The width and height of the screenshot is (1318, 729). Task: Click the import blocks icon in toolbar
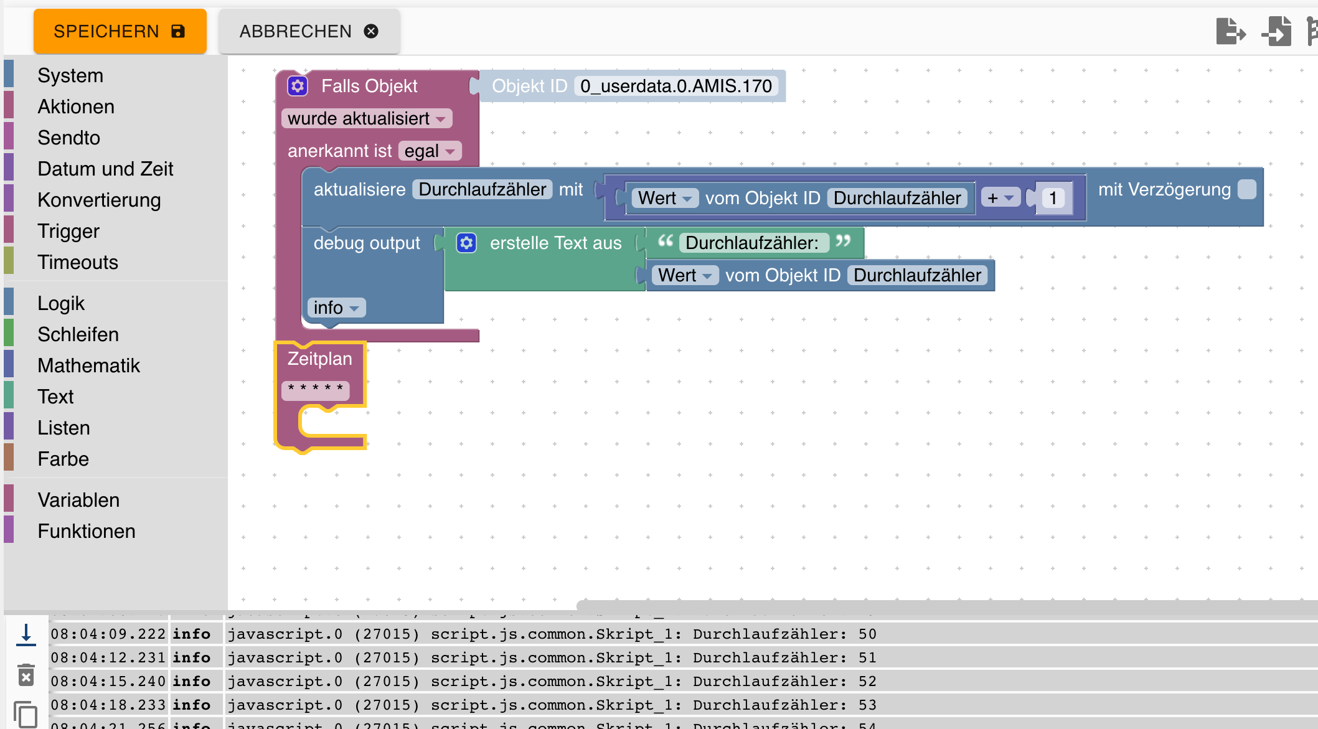click(x=1277, y=31)
